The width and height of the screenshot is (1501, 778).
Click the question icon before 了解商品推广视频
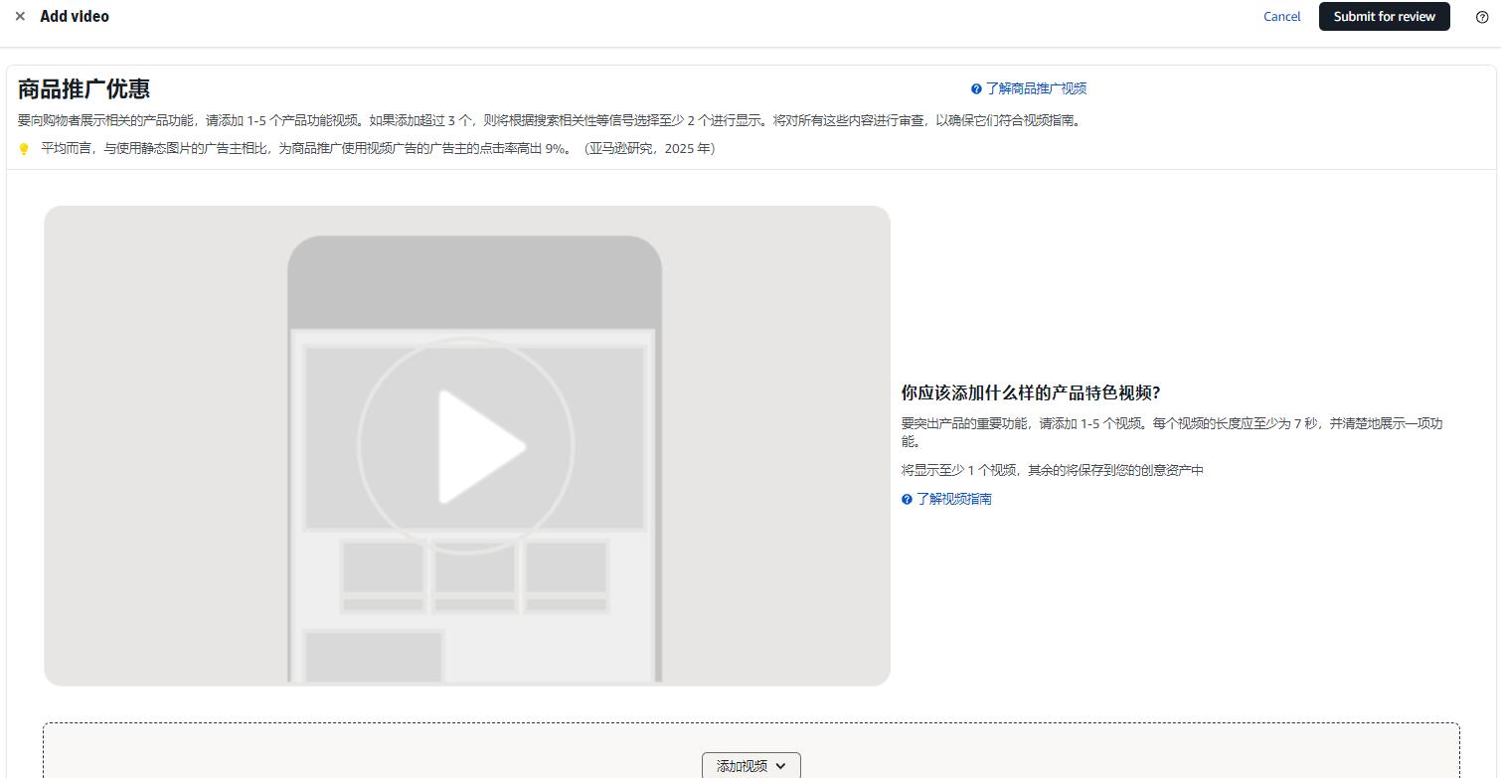(976, 89)
